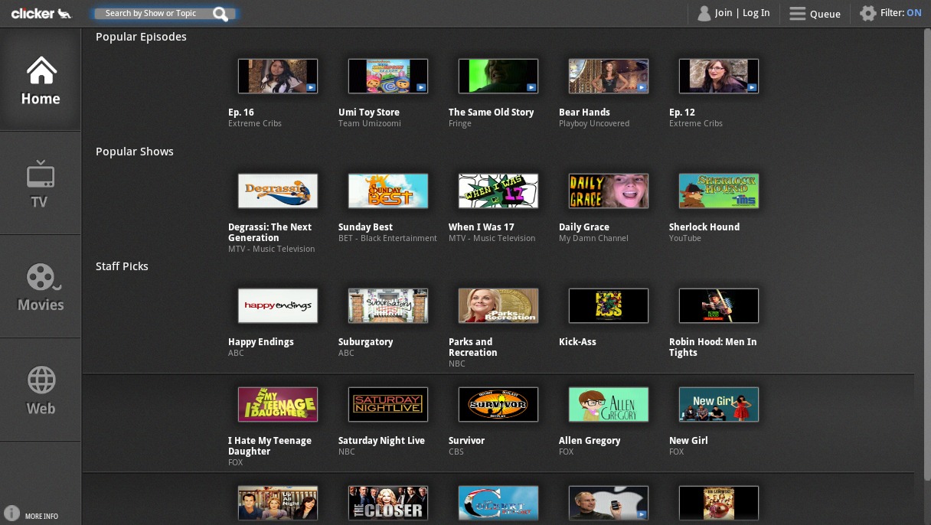Play The Same Old Story thumbnail
931x525 pixels.
tap(498, 77)
